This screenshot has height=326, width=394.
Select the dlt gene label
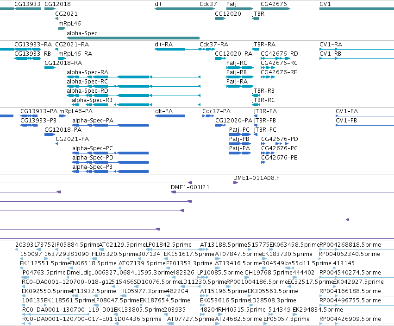click(158, 4)
